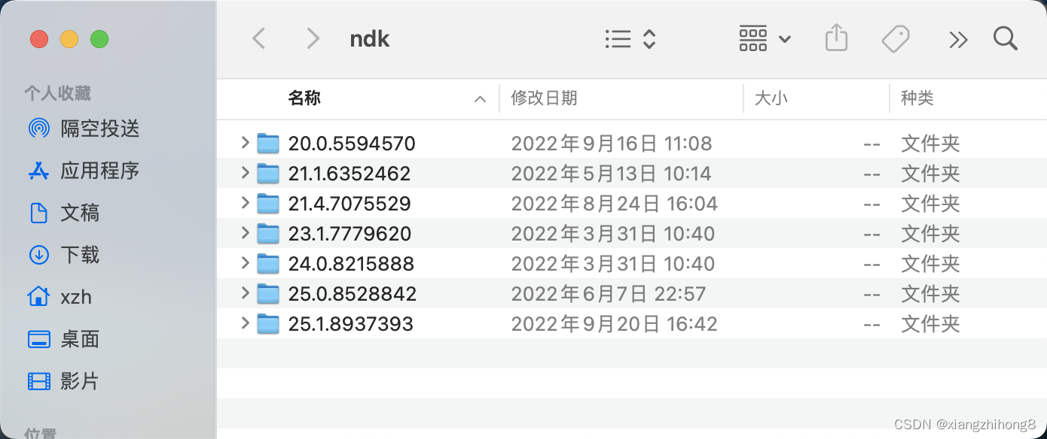Toggle sort order on the 名称 column

pos(304,98)
